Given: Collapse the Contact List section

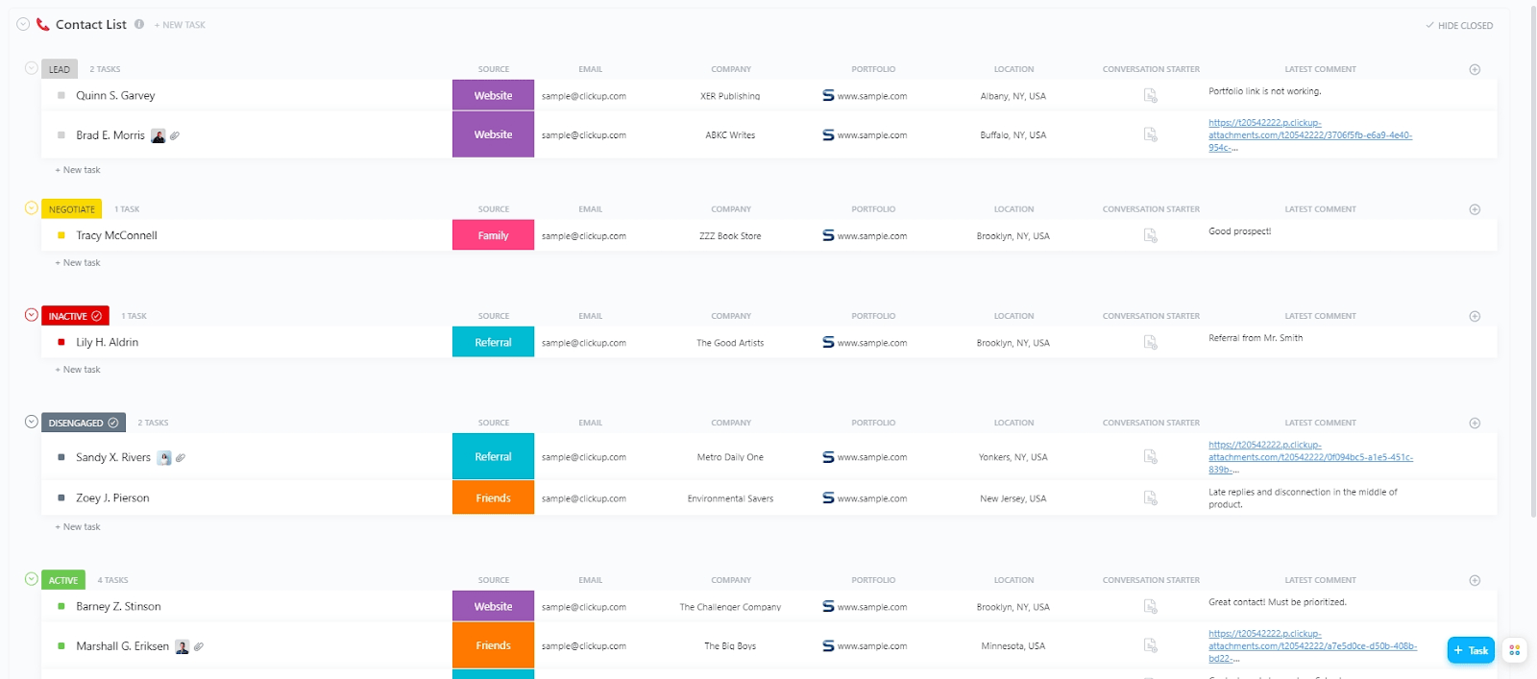Looking at the screenshot, I should [23, 24].
